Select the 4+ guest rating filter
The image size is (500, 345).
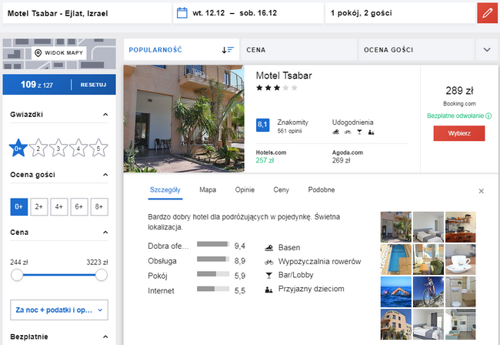(58, 206)
